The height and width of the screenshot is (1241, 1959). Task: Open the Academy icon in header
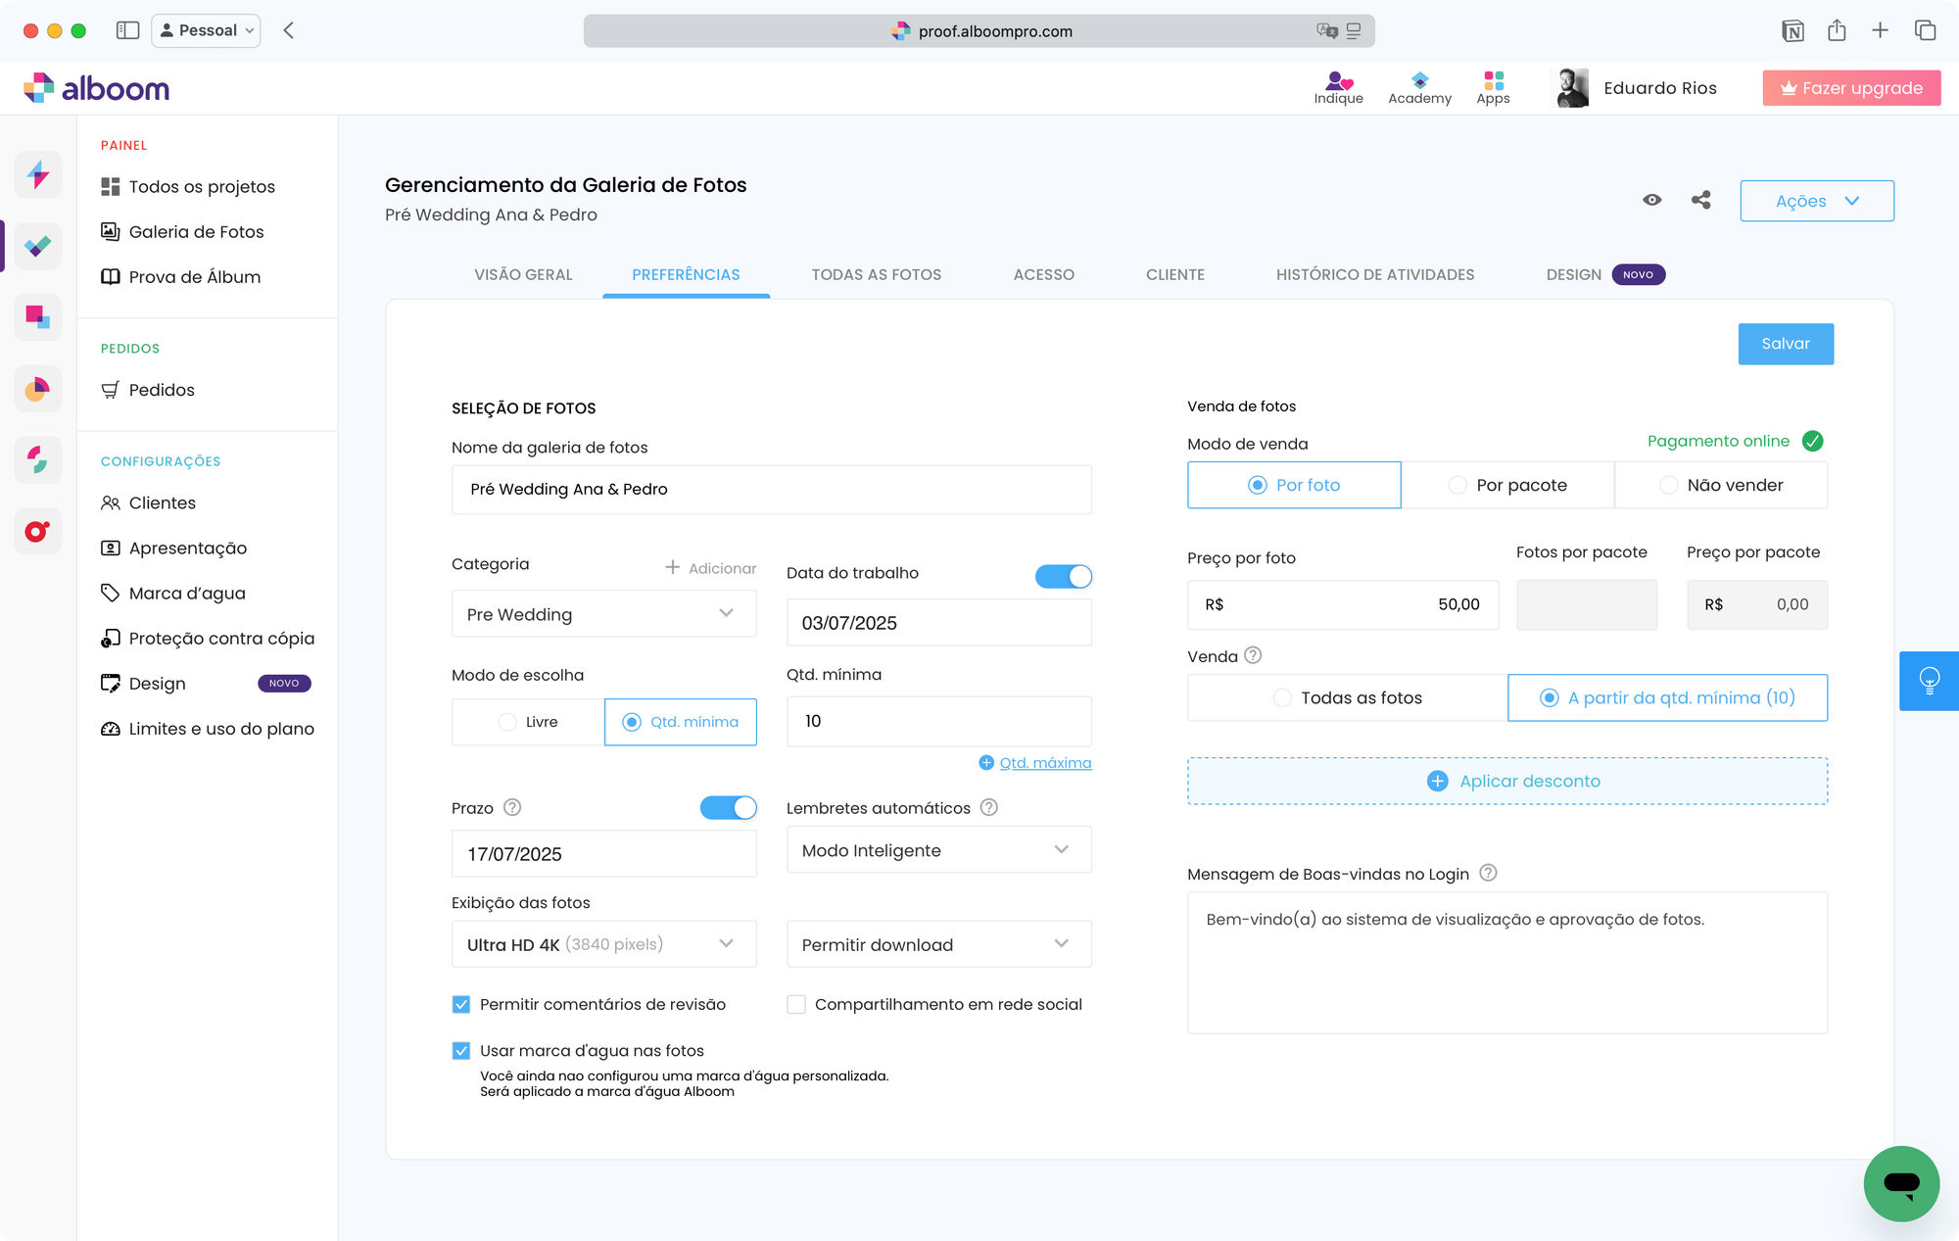coord(1419,87)
